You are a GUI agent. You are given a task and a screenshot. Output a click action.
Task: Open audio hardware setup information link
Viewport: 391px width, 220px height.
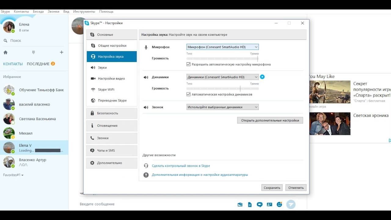click(200, 175)
